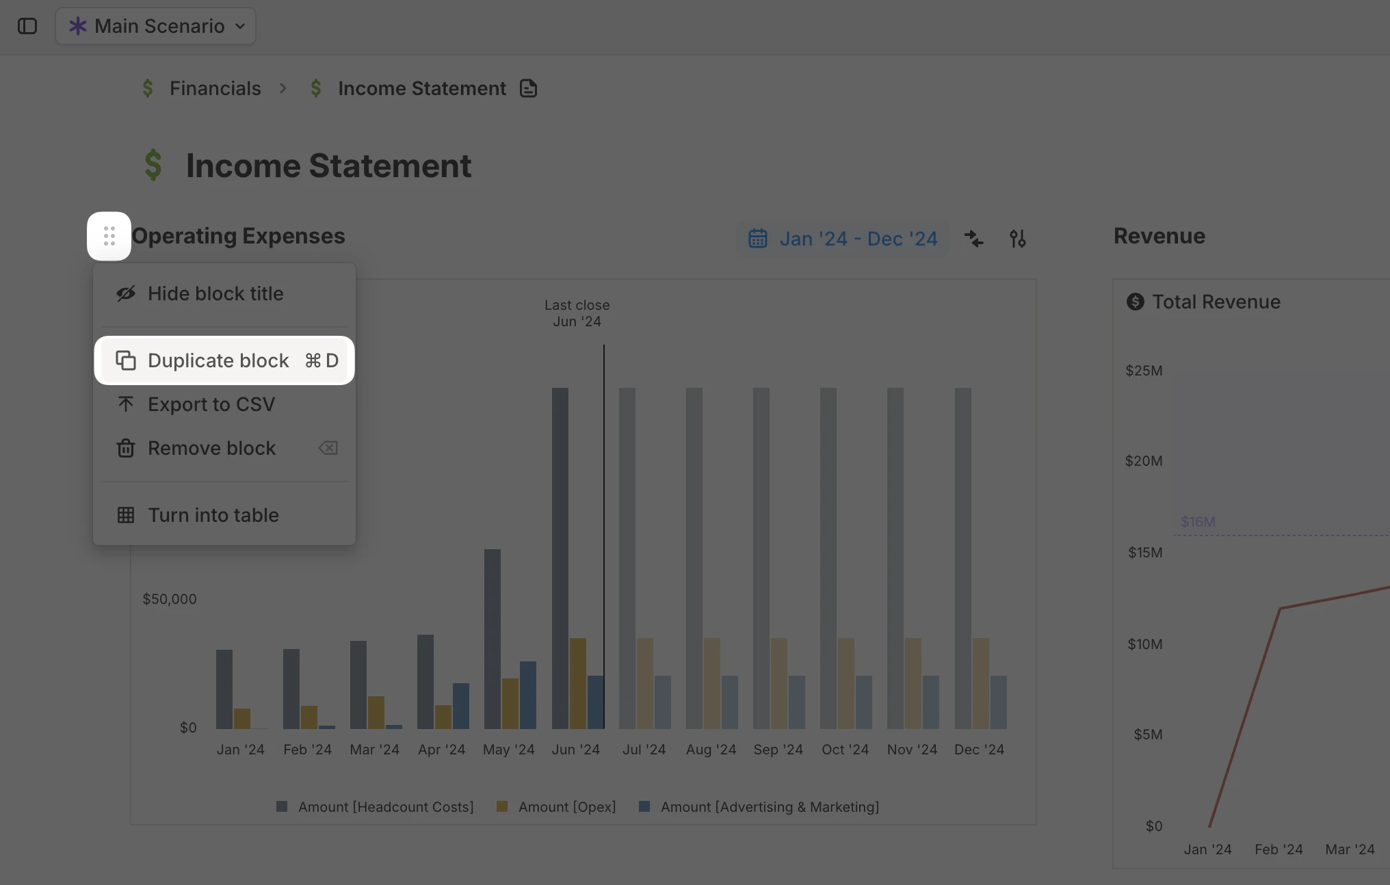Toggle Amount [Headcount Costs] legend swatch

[x=282, y=806]
